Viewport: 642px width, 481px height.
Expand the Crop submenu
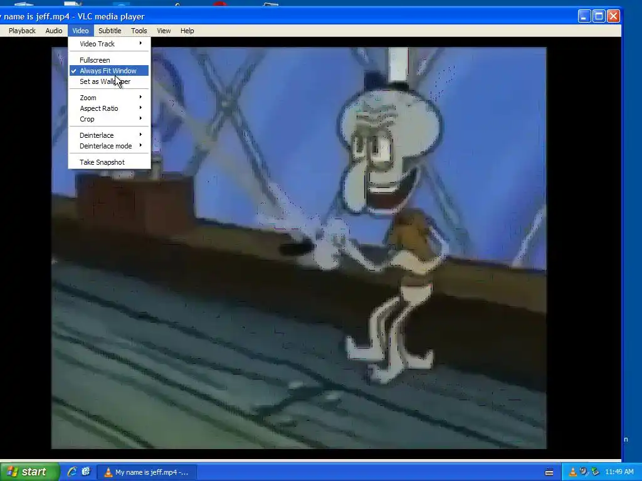tap(109, 119)
